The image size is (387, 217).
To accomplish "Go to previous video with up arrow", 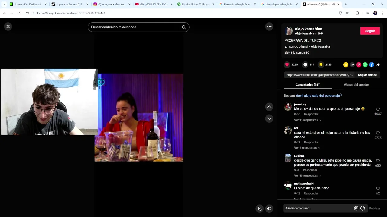I will 269,107.
